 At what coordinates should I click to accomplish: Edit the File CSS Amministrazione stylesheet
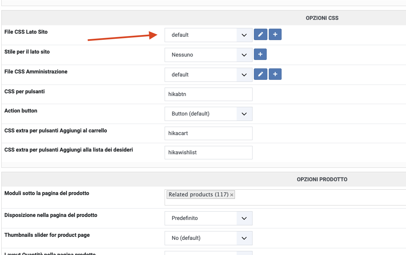260,74
